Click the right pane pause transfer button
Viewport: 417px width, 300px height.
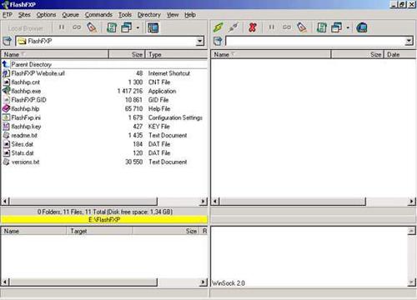(x=272, y=27)
